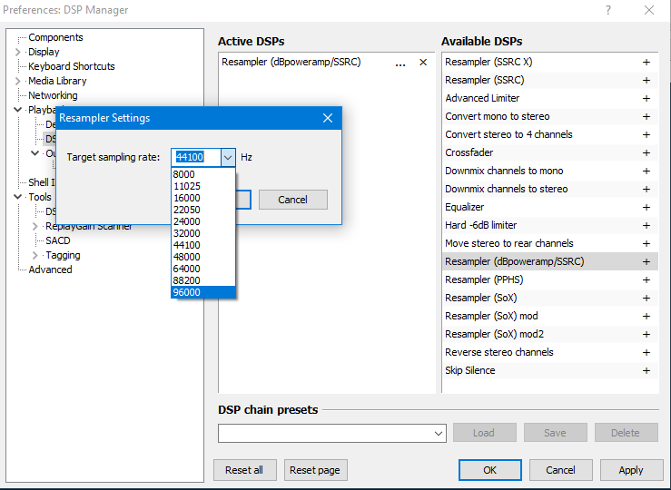671x490 pixels.
Task: Add Advanced Limiter with its plus icon
Action: coord(646,98)
